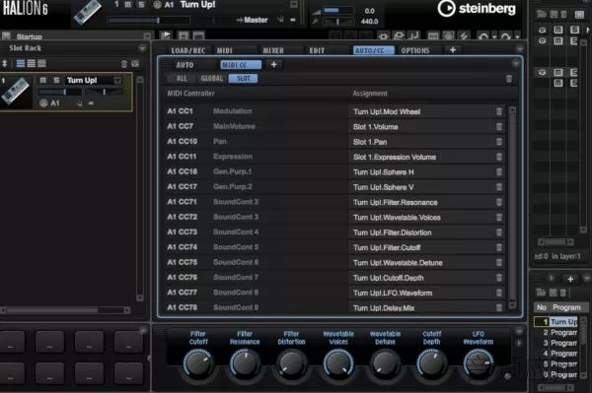Screen dimensions: 592x393
Task: Click the save multi-program floppy icon
Action: coord(184,35)
